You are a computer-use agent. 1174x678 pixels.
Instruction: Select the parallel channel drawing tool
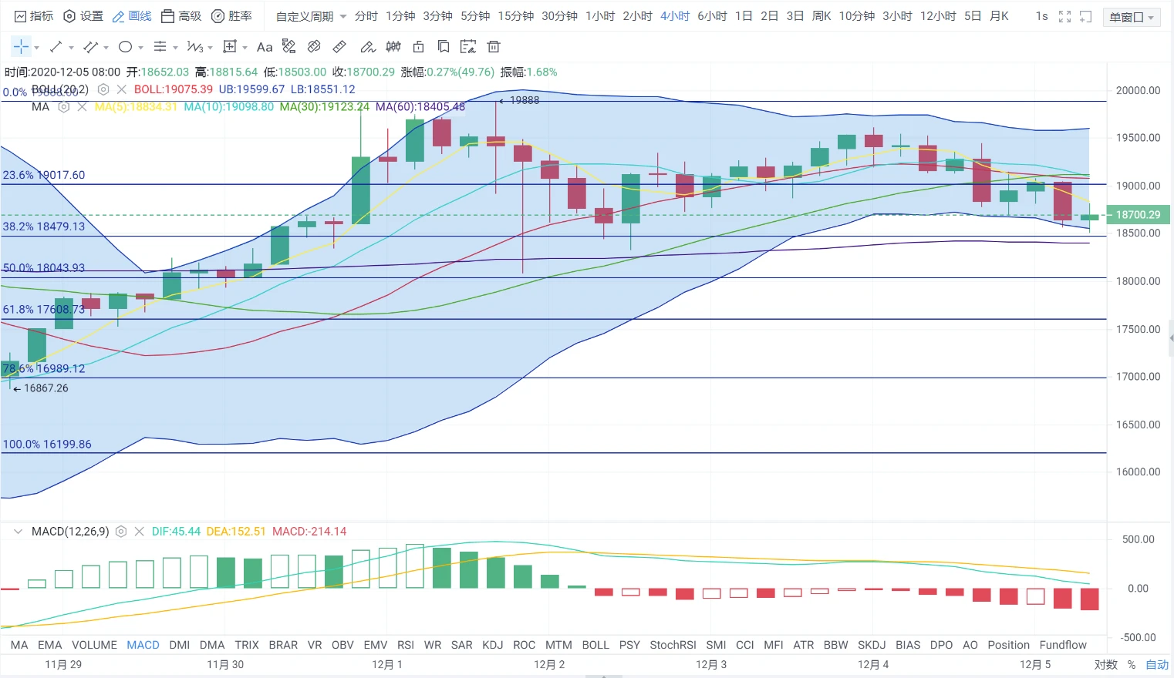pos(90,47)
